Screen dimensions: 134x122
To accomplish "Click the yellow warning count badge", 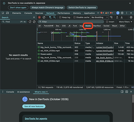I will (107, 13).
